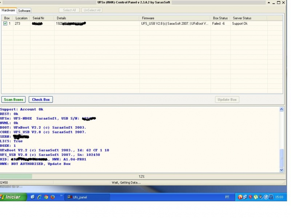Click the 12% progress bar
Screen dimensions: 291x218
[142, 177]
